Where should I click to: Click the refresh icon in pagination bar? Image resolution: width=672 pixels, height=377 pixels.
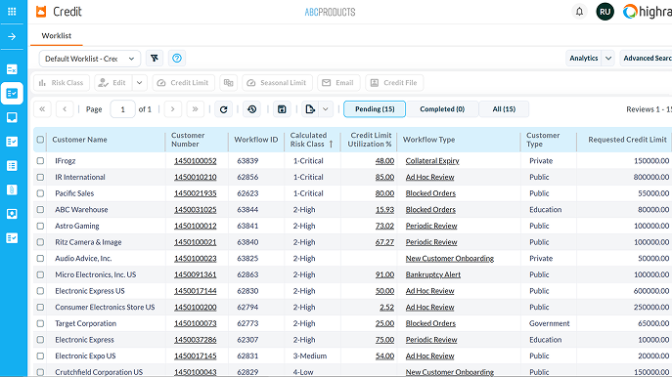(x=223, y=109)
